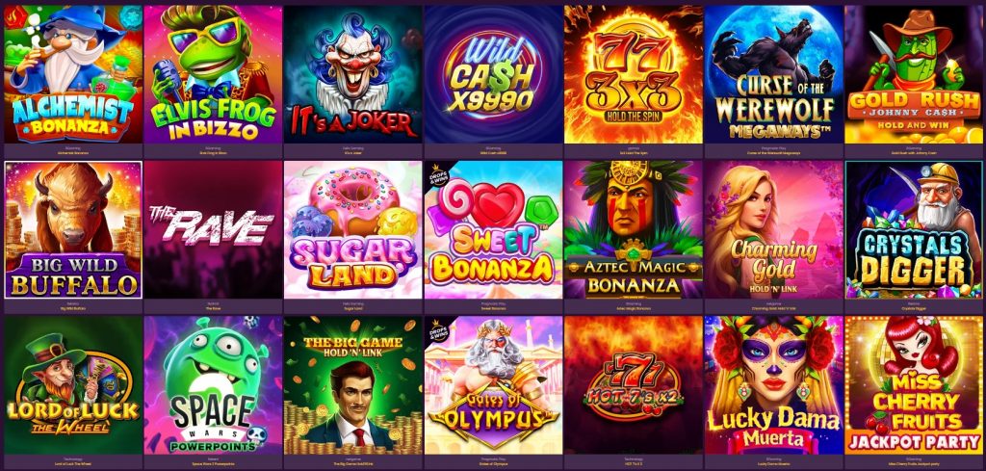Open Wild Cash x9990 game tile

(x=494, y=74)
